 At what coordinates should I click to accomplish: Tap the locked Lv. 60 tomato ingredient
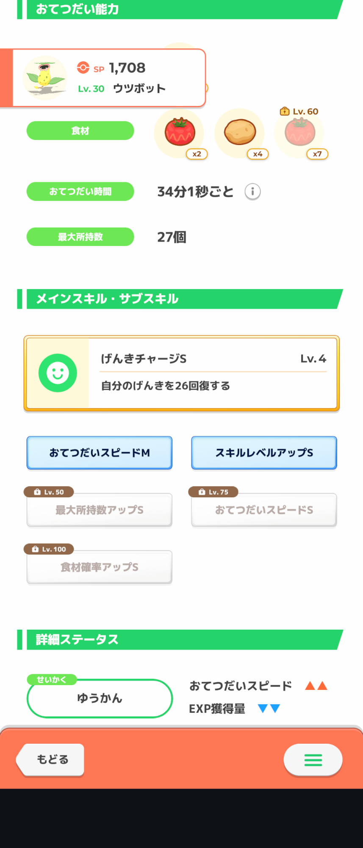tap(299, 133)
